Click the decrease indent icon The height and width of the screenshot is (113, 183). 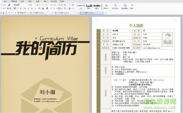59,5
